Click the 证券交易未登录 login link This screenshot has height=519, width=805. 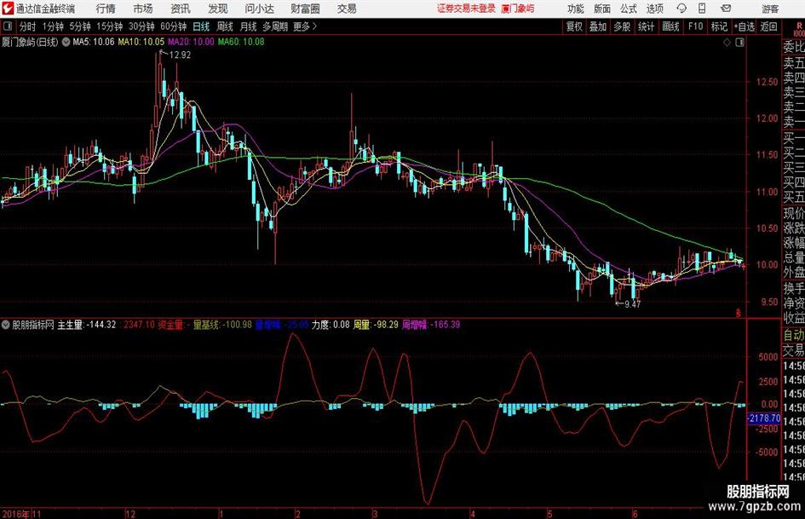(466, 9)
